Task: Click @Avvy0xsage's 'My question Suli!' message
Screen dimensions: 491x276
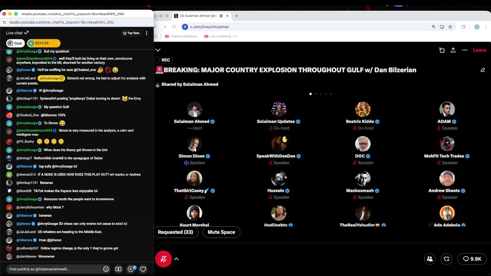Action: pyautogui.click(x=56, y=107)
